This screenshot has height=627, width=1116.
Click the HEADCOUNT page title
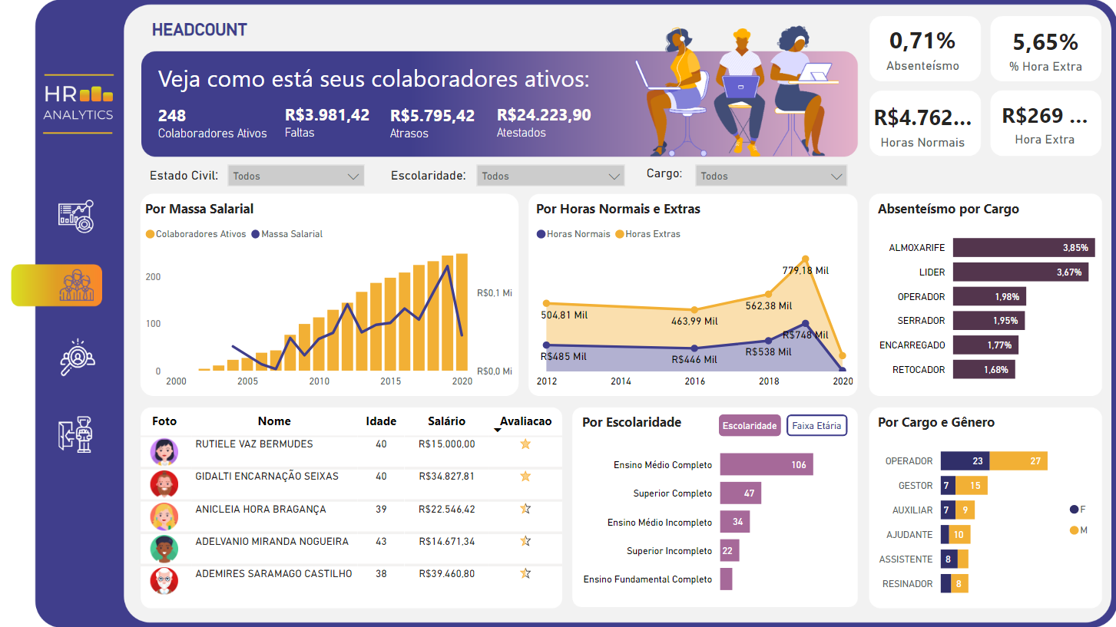[200, 30]
